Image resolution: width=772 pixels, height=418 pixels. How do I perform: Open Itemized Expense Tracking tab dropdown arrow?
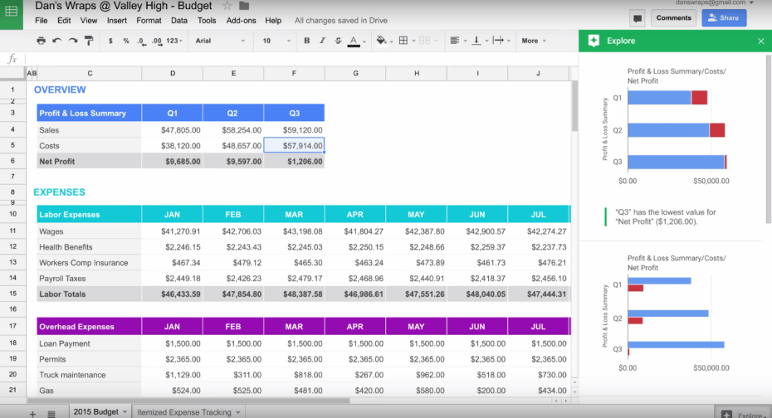pyautogui.click(x=237, y=412)
